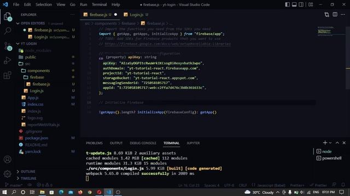Switch to the DEBUG CONSOLE tab

(143, 143)
